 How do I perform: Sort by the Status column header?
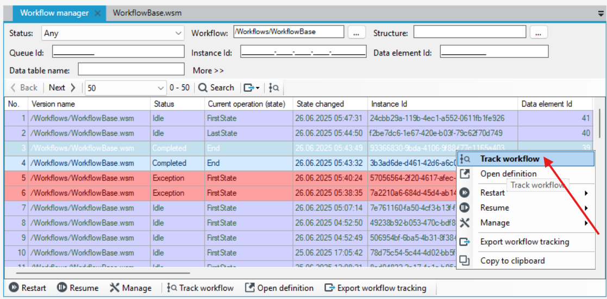[177, 104]
